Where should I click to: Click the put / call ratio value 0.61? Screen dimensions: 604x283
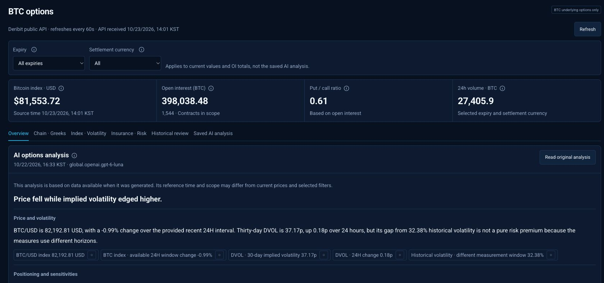(x=319, y=101)
